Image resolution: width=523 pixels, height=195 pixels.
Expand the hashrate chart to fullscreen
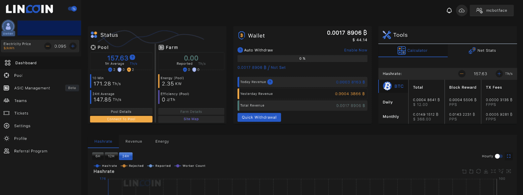tap(509, 156)
